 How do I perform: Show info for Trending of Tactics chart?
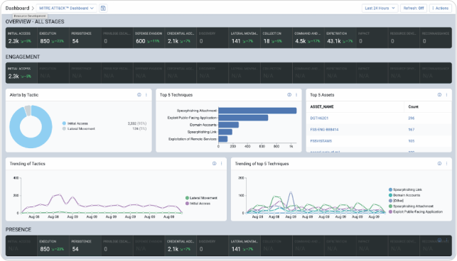(x=214, y=164)
